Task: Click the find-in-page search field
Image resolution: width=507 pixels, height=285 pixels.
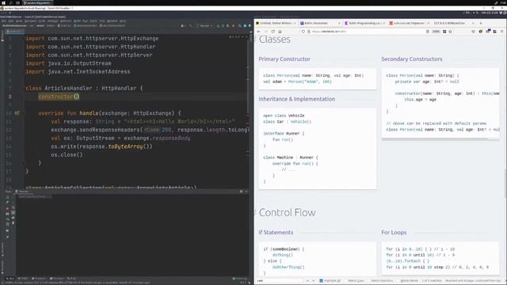Action: (280, 281)
